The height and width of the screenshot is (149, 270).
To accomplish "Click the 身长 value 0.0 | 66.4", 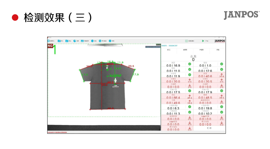I will (x=173, y=97).
